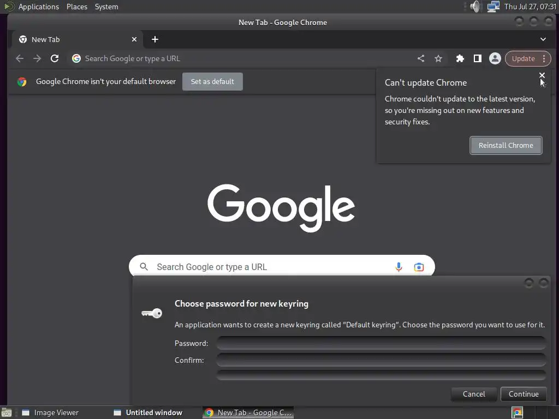559x419 pixels.
Task: Click the show desktop icon in taskbar
Action: click(7, 413)
